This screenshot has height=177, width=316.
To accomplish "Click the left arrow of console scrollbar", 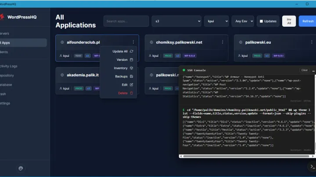I will (181, 156).
